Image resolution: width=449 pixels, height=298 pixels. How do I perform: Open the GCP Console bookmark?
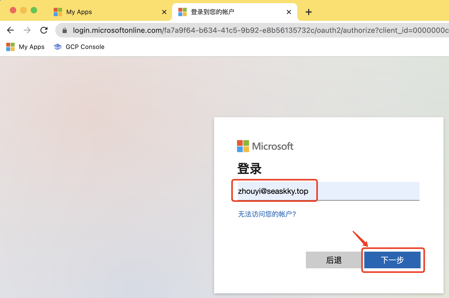(x=79, y=47)
